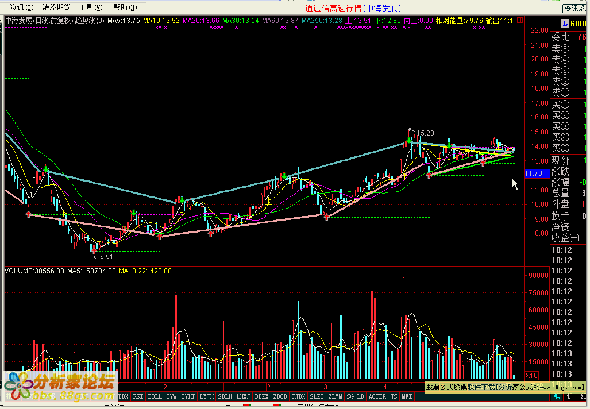Click the 15.20 high price label
This screenshot has height=409, width=590.
point(425,133)
